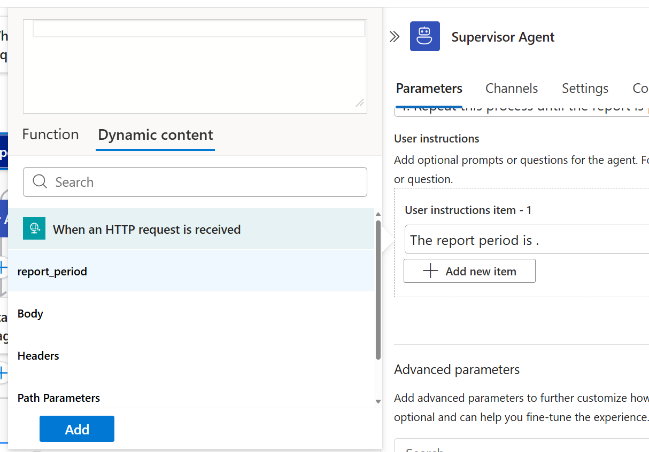Click the Add new item button
This screenshot has width=649, height=452.
click(x=469, y=271)
